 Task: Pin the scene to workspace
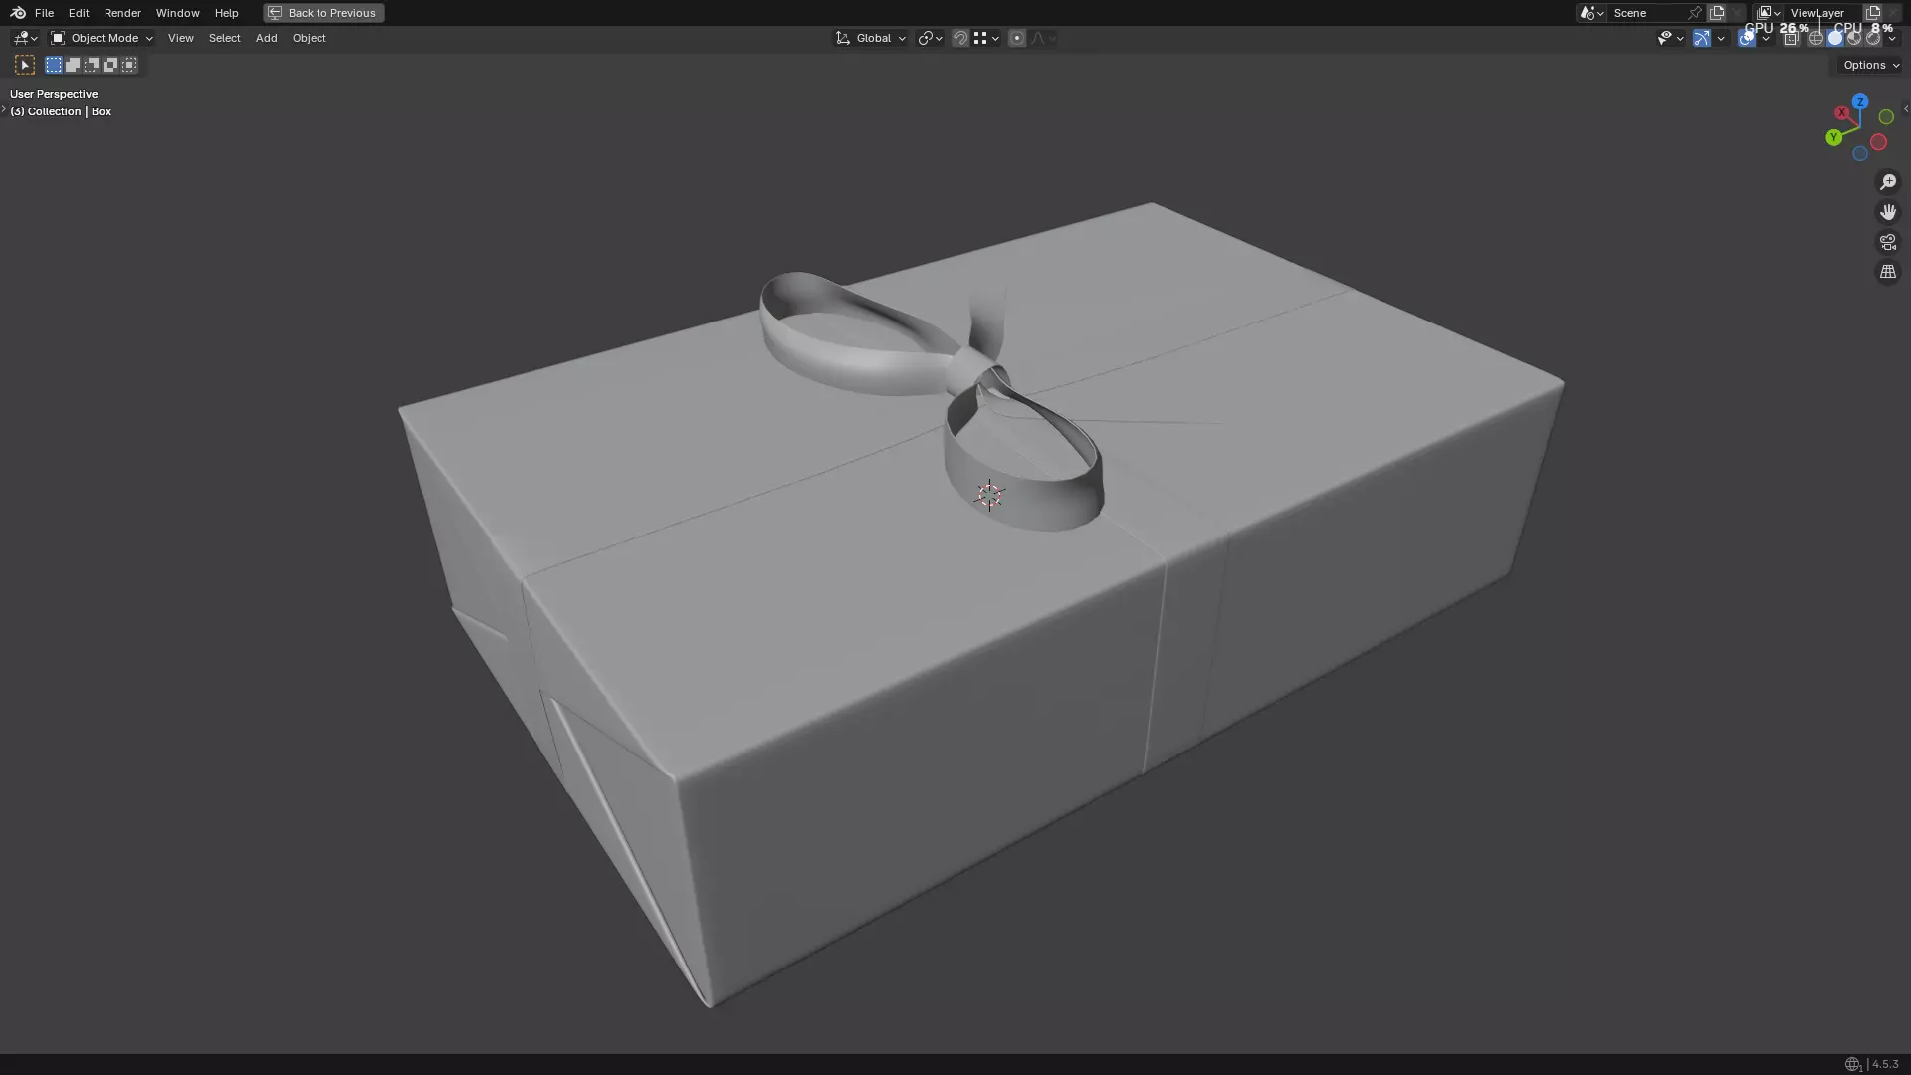(1695, 13)
